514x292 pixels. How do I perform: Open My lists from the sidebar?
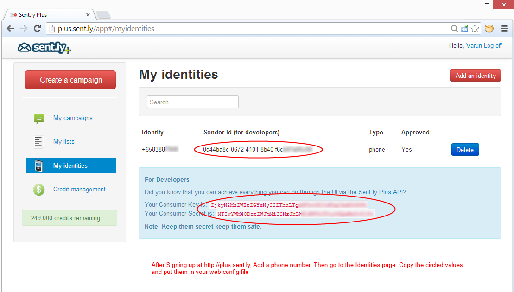click(64, 141)
